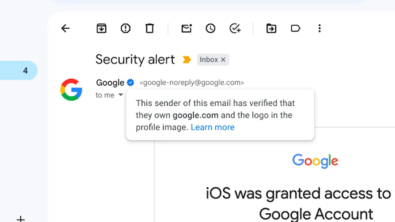Viewport: 395px width, 222px height.
Task: Click the Google logo in email body
Action: 315,161
